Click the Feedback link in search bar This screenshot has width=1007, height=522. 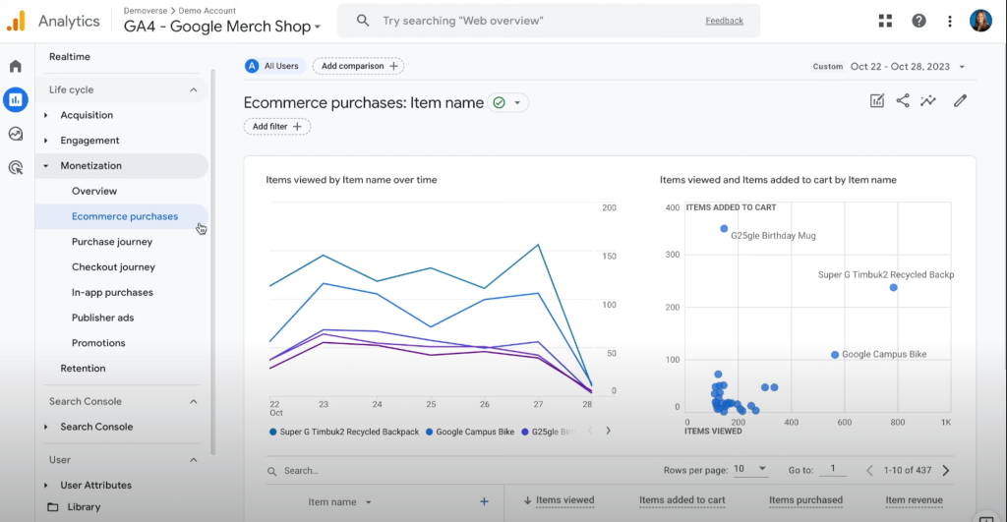(x=724, y=21)
